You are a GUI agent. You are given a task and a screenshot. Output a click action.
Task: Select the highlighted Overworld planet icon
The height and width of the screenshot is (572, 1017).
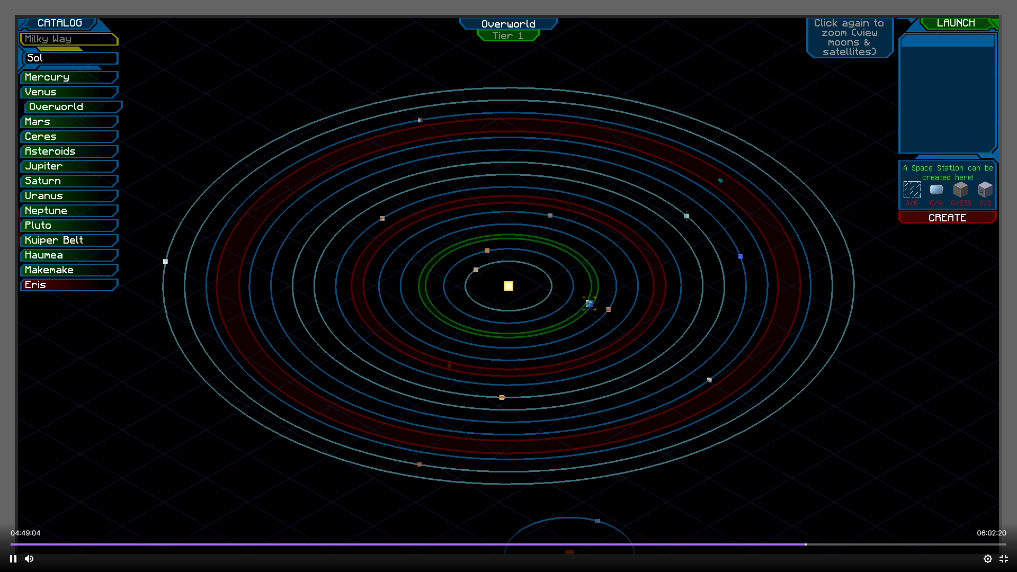589,303
